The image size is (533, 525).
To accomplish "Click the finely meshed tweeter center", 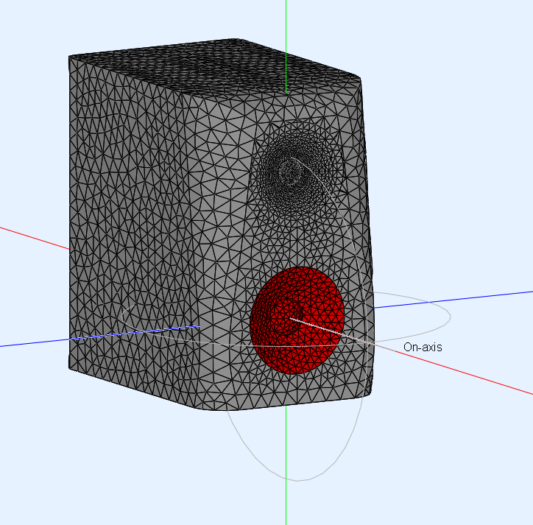I will (291, 172).
